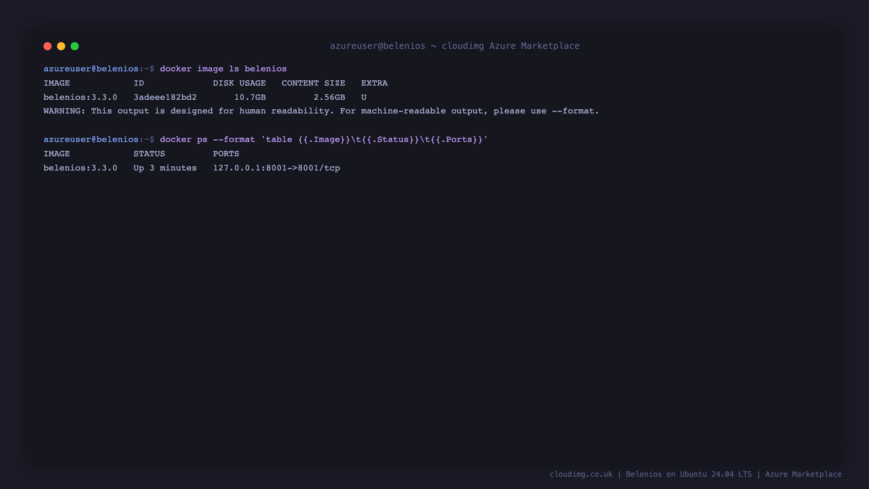
Task: Click the red close window dot
Action: coord(48,46)
